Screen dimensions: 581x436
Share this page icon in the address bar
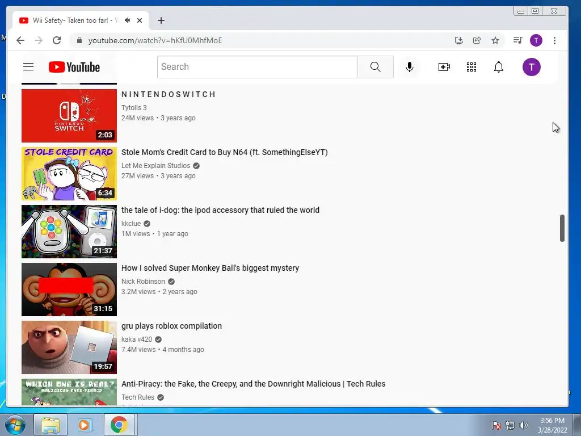coord(477,40)
